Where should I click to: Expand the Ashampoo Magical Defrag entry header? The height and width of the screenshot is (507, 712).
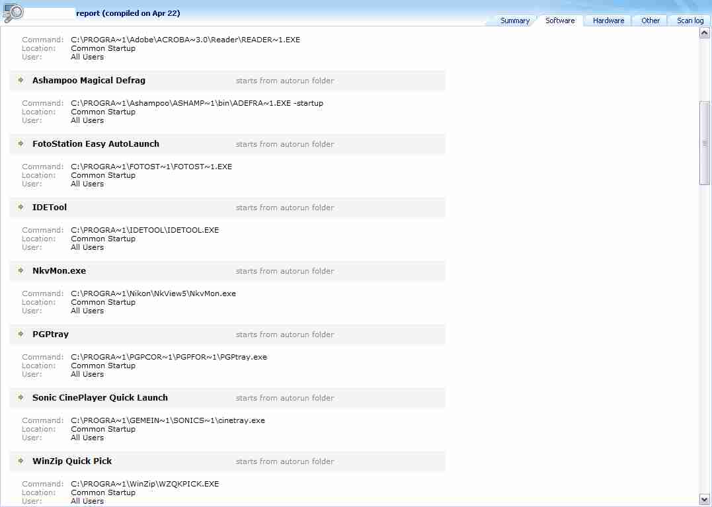(89, 81)
